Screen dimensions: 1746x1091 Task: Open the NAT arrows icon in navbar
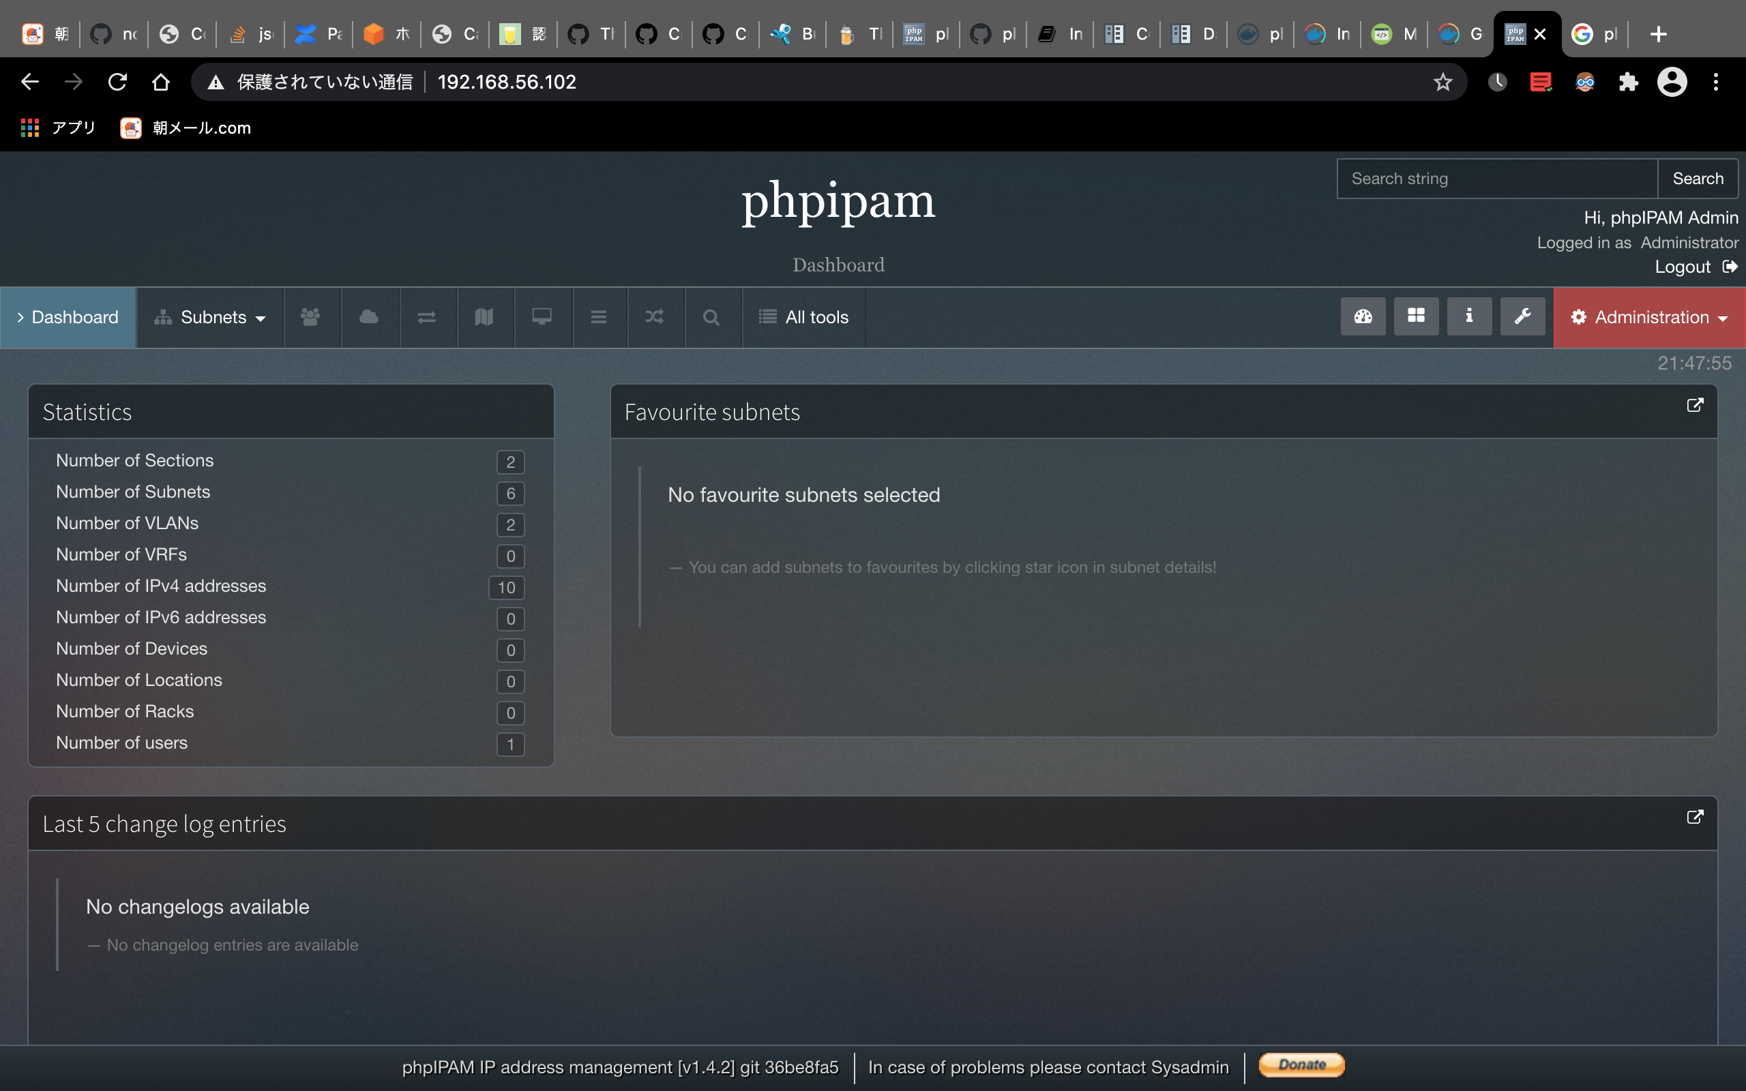point(427,317)
